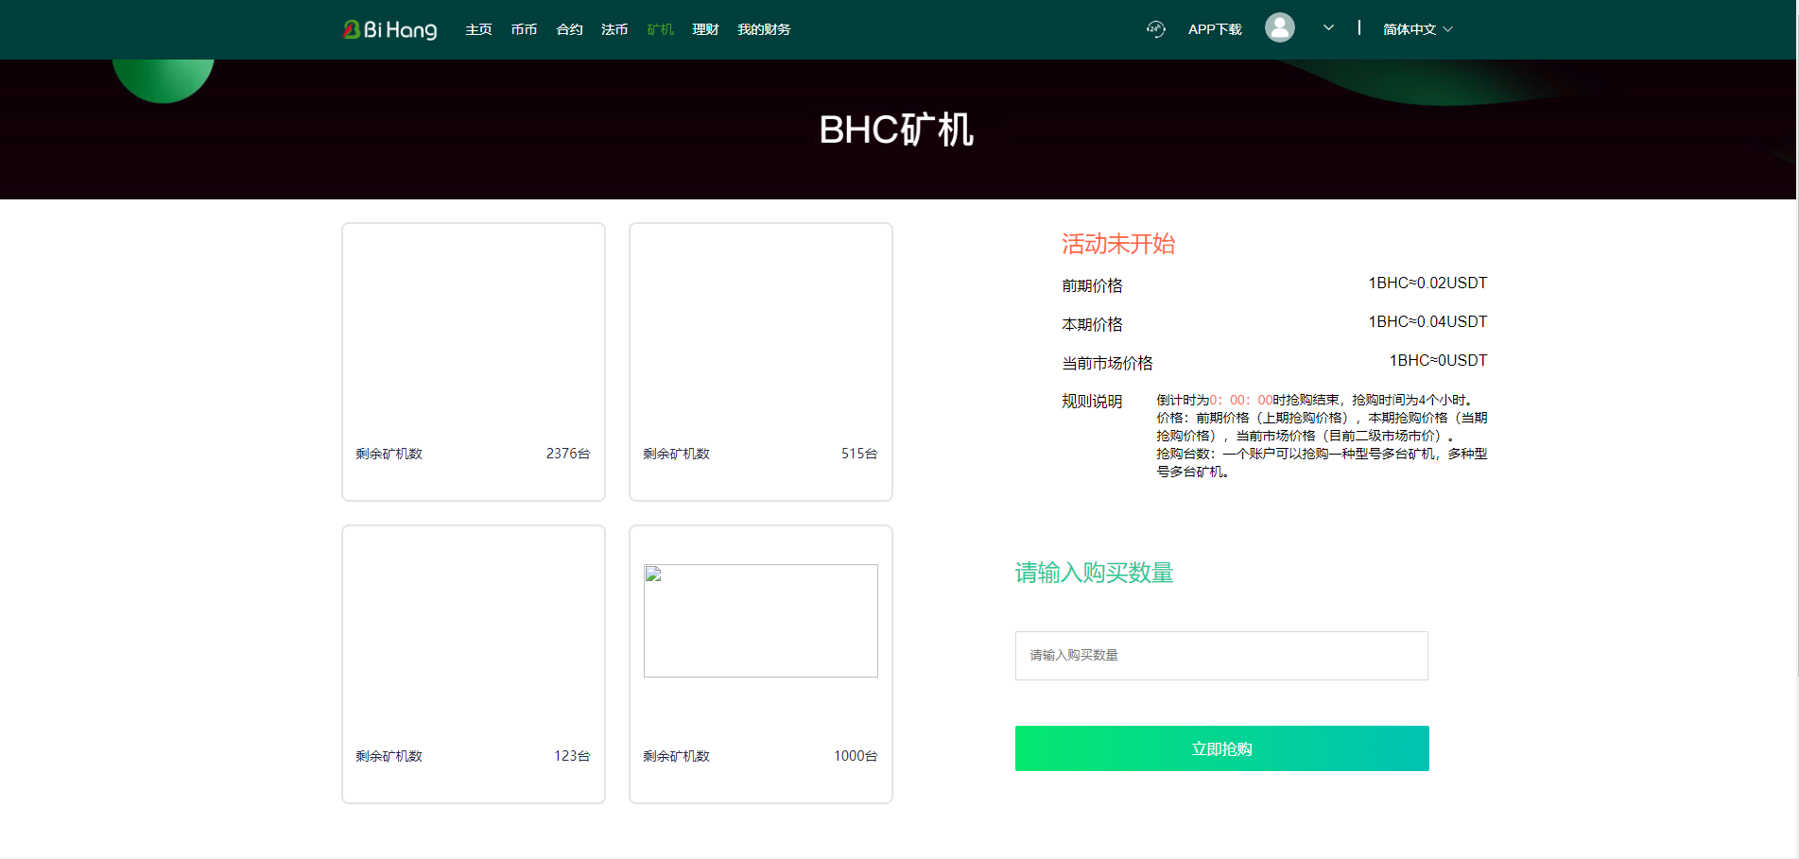Focus the 请输入购买数量 quantity field
This screenshot has width=1799, height=859.
1220,656
